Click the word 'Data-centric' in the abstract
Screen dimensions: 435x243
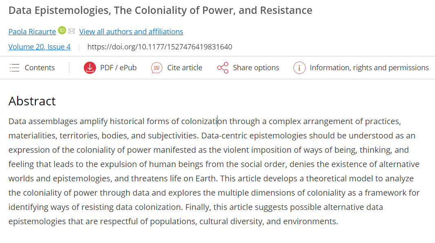click(x=223, y=136)
